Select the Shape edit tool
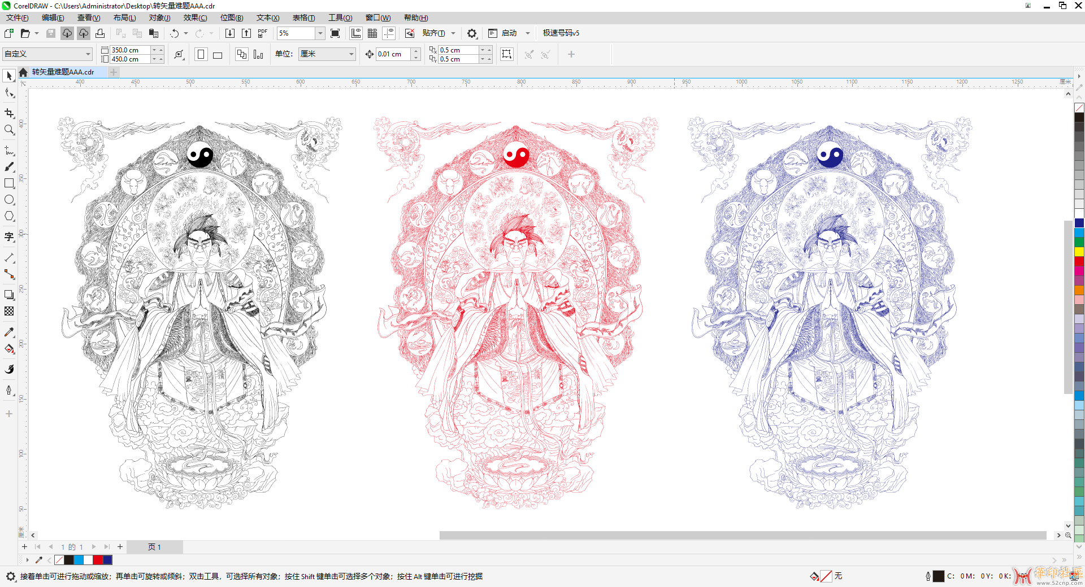 9,93
